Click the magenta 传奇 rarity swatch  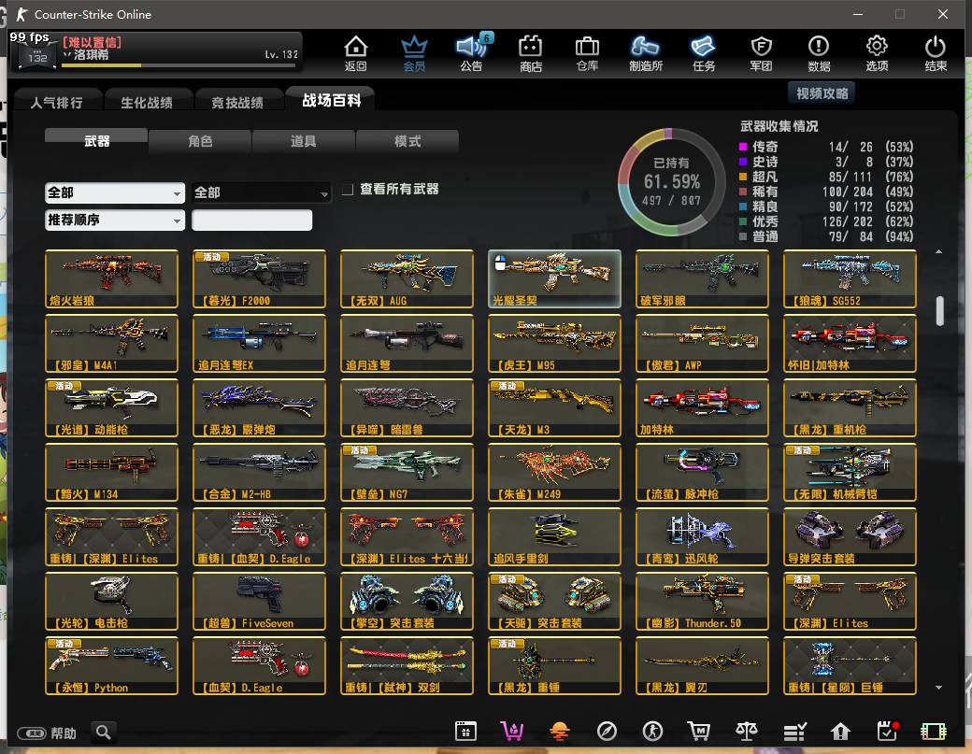pos(743,147)
